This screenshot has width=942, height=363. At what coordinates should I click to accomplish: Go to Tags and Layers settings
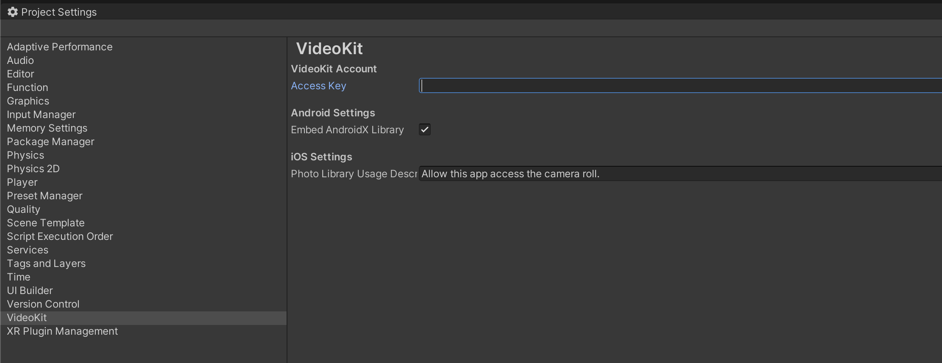144,264
